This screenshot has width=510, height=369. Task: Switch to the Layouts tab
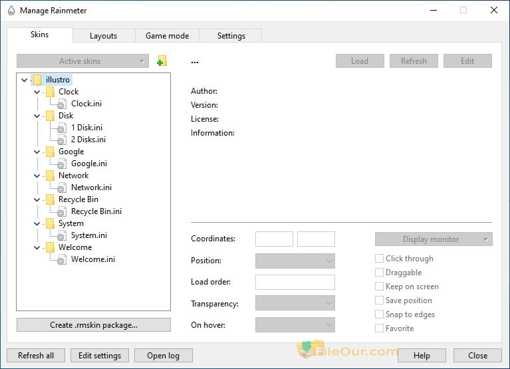coord(104,36)
